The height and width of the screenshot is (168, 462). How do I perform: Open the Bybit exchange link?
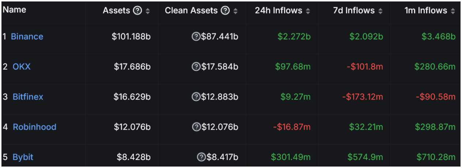coord(23,157)
